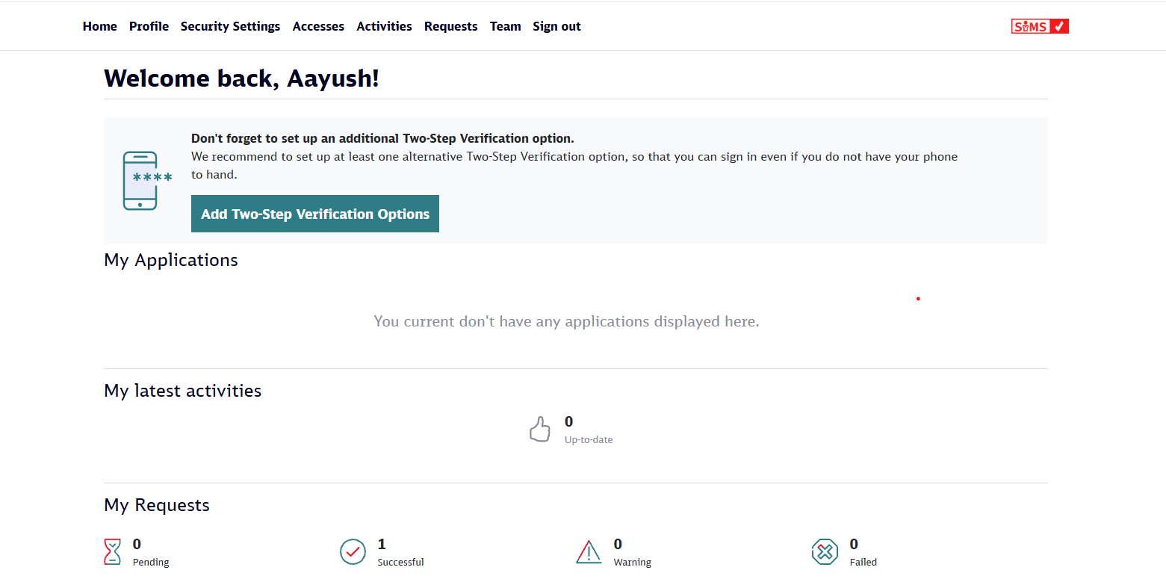
Task: Go to Home in navigation
Action: point(100,26)
